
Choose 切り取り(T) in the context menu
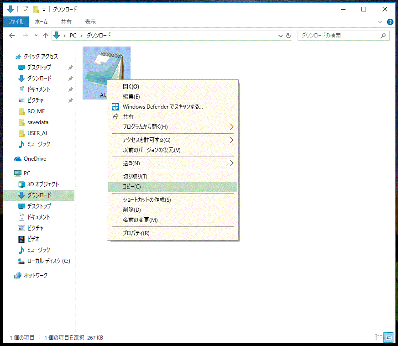[173, 177]
